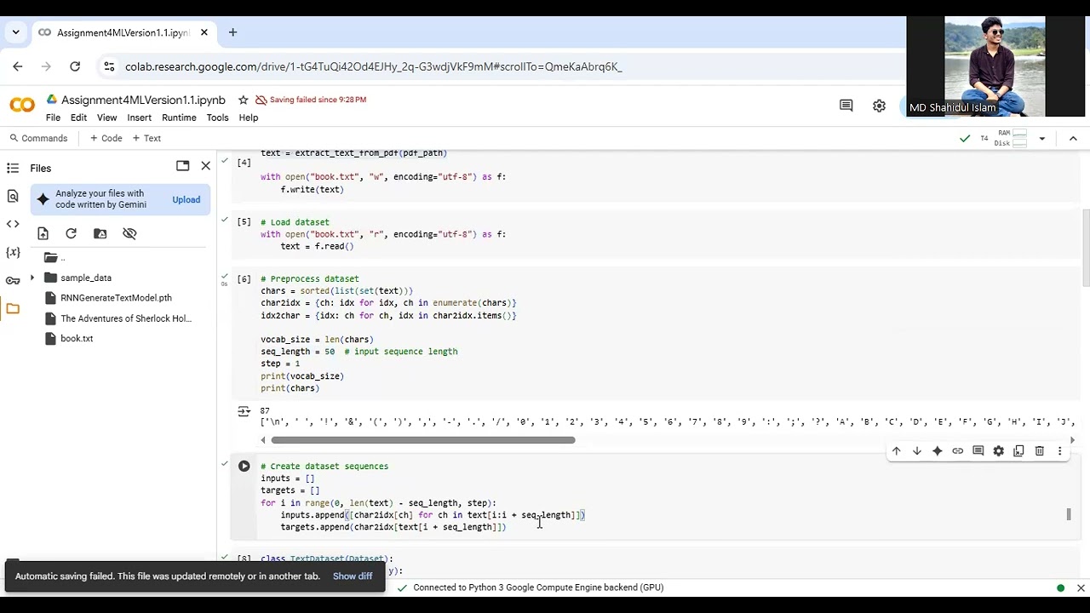Move cell down arrow
Image resolution: width=1090 pixels, height=613 pixels.
pos(916,451)
